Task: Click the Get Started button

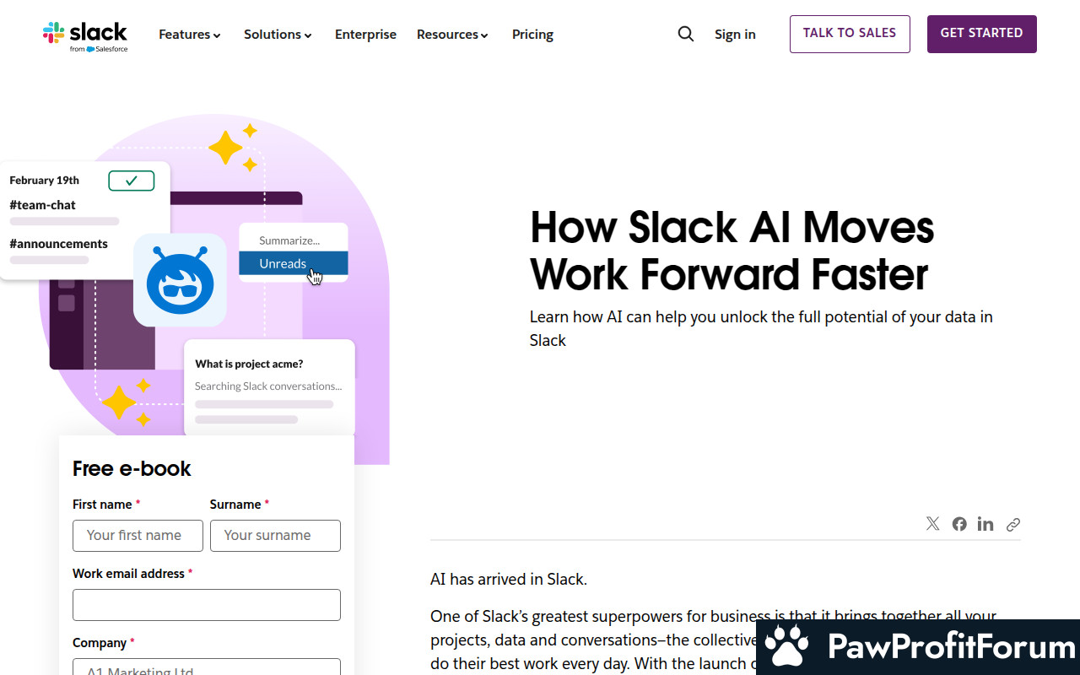Action: [981, 34]
